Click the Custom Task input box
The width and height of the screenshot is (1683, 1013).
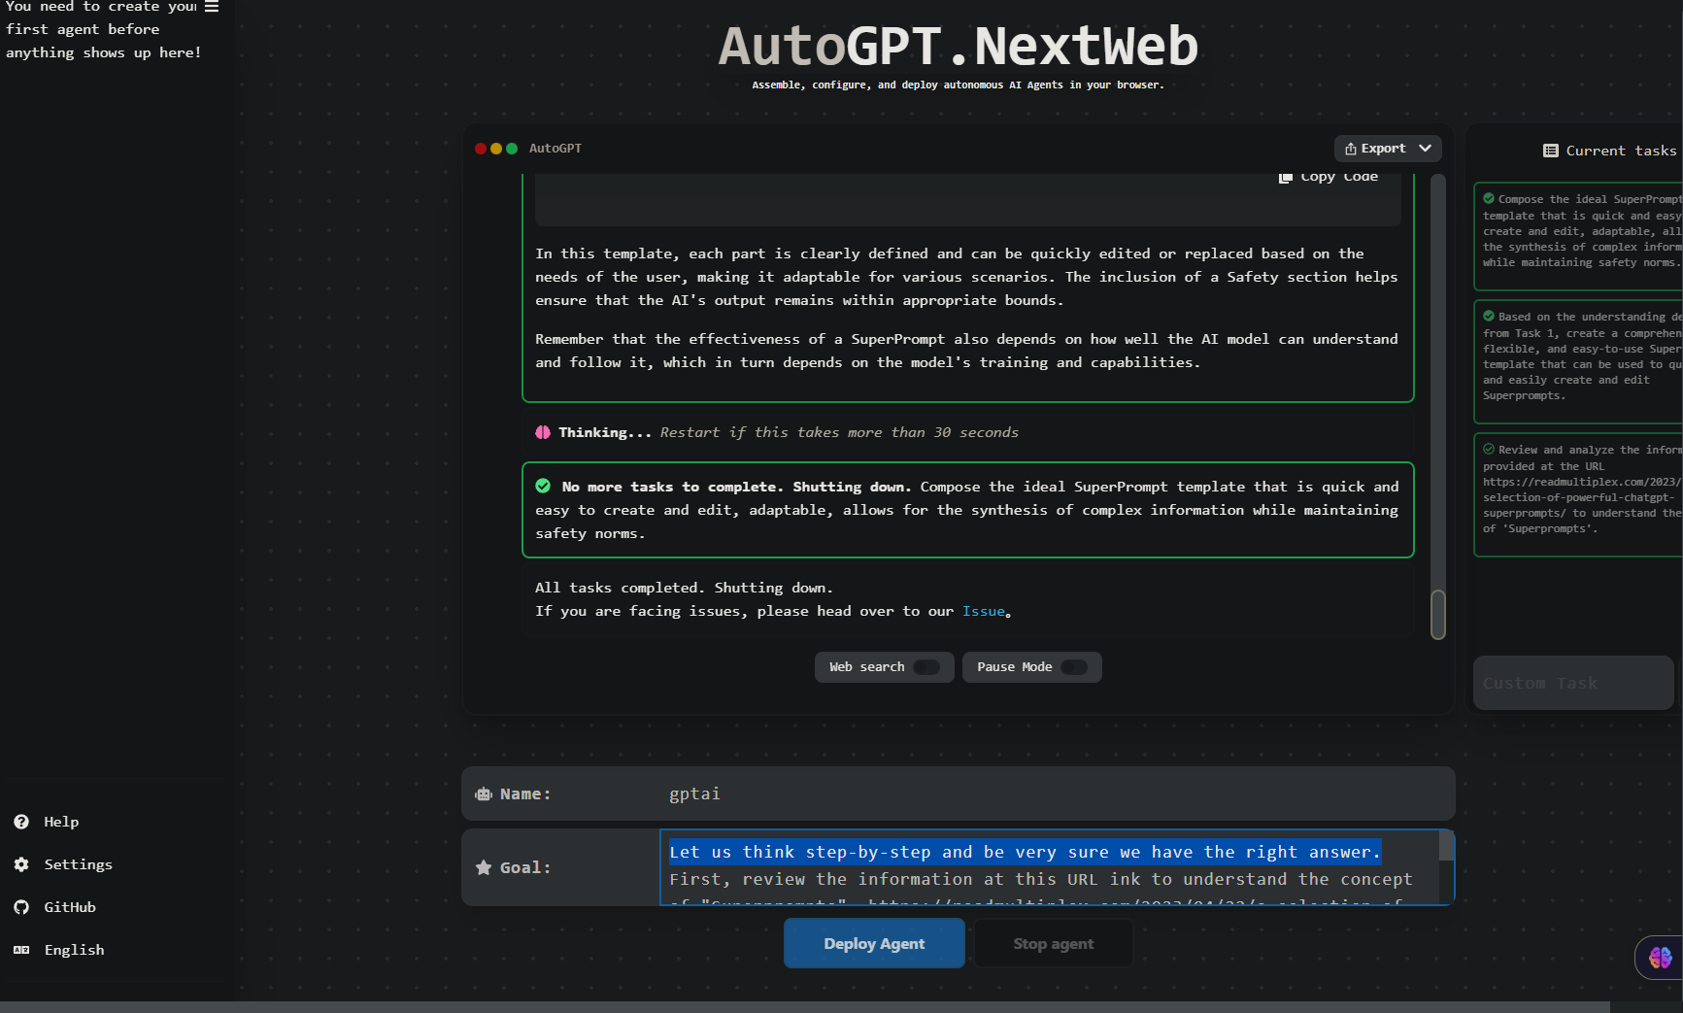pyautogui.click(x=1572, y=684)
